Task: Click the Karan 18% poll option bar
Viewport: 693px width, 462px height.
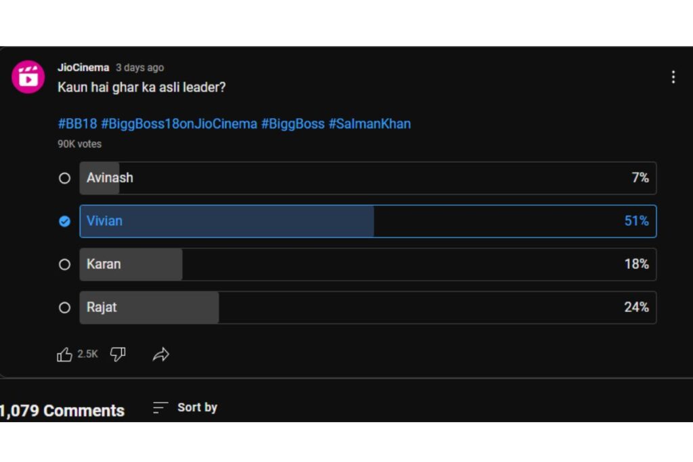Action: click(x=367, y=264)
